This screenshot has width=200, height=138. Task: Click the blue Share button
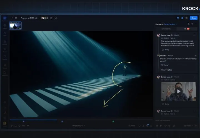point(194,18)
